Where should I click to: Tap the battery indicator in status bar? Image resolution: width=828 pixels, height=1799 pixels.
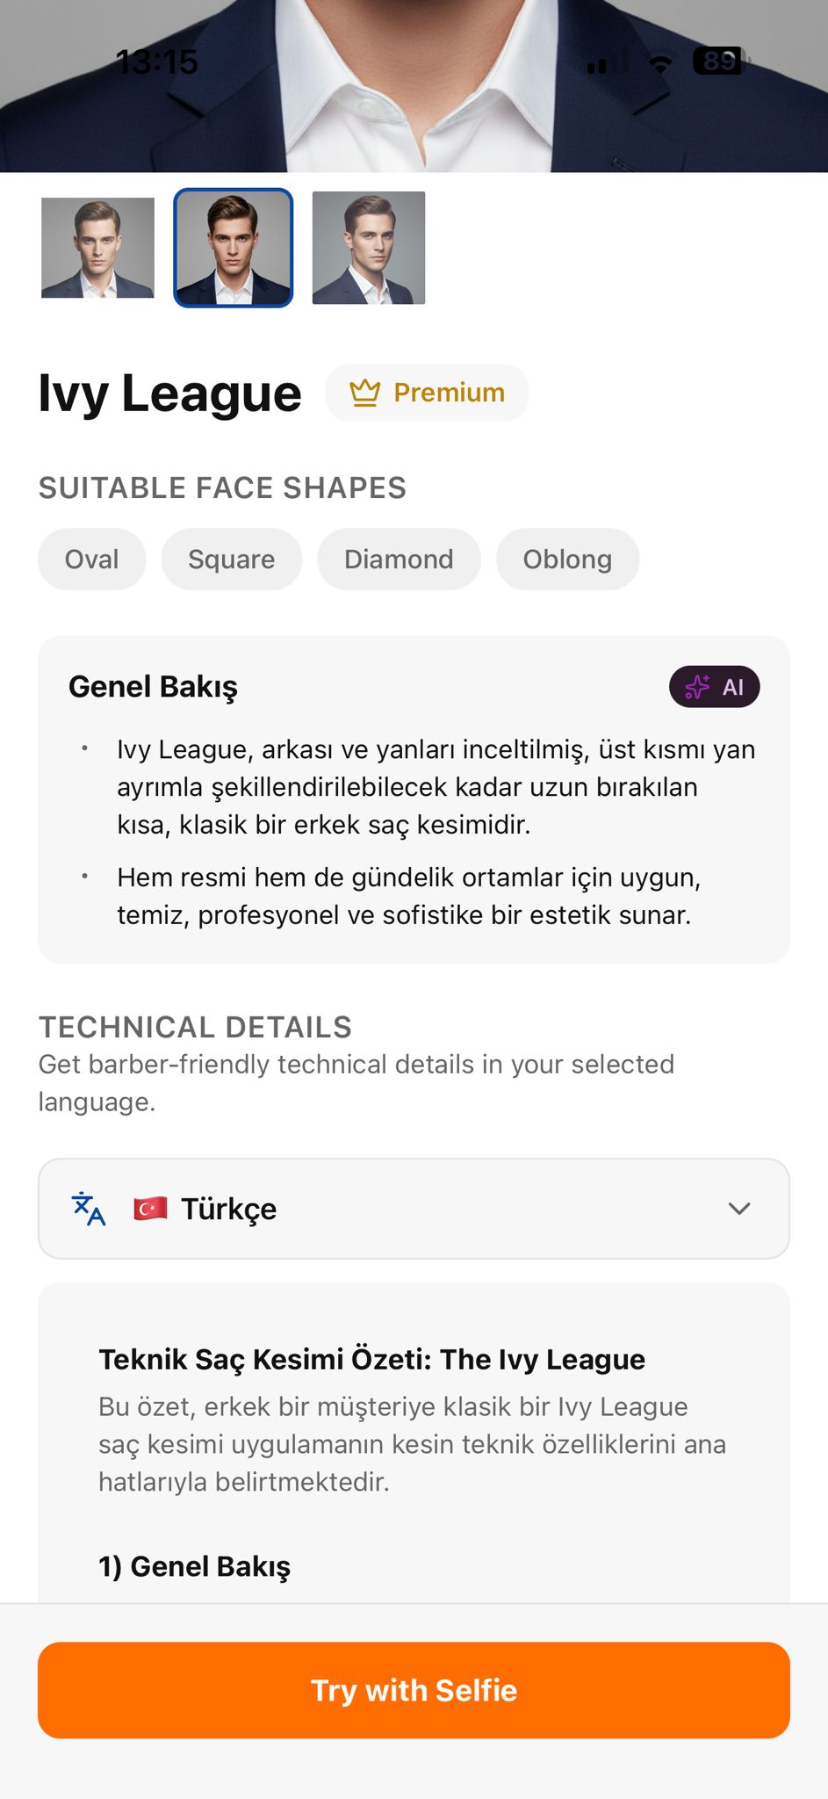pos(718,61)
